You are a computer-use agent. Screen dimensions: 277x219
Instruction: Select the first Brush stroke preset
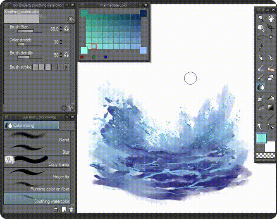click(35, 67)
